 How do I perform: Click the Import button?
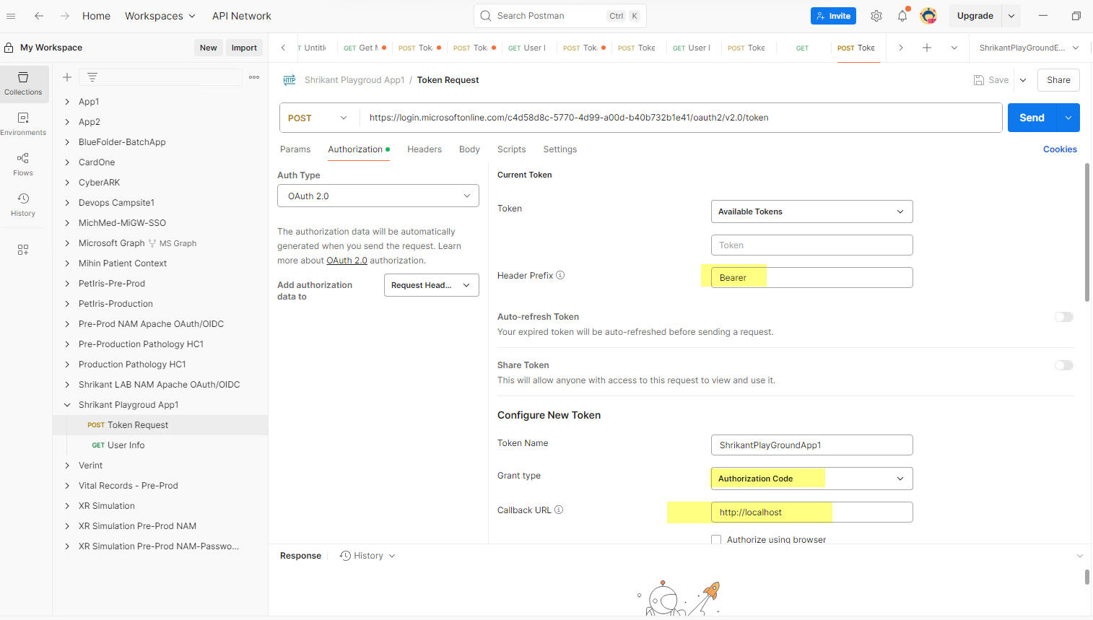click(244, 48)
